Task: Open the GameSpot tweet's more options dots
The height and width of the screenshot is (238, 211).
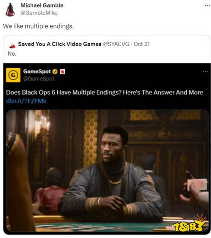Action: click(x=205, y=71)
